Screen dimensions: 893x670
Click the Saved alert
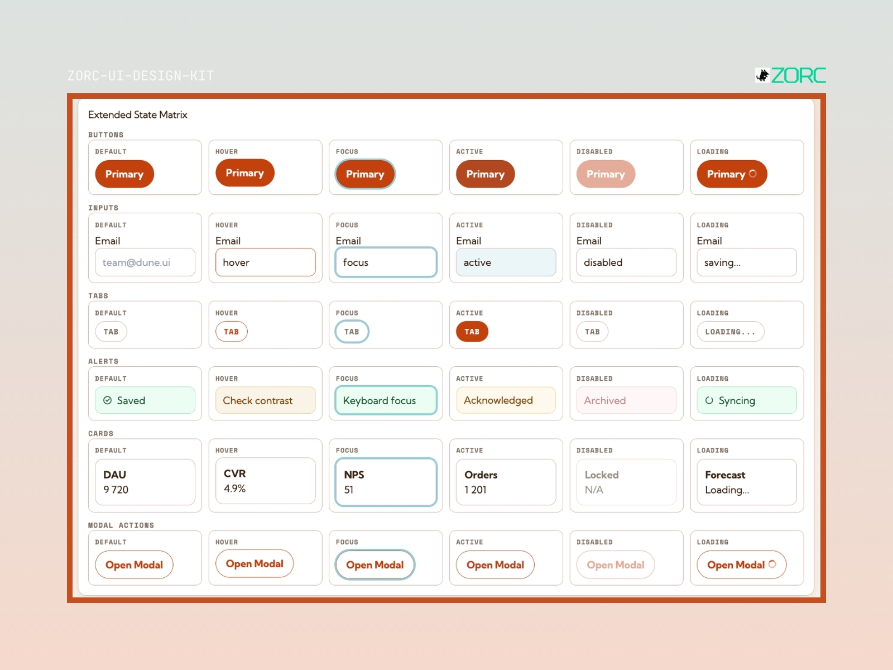145,400
